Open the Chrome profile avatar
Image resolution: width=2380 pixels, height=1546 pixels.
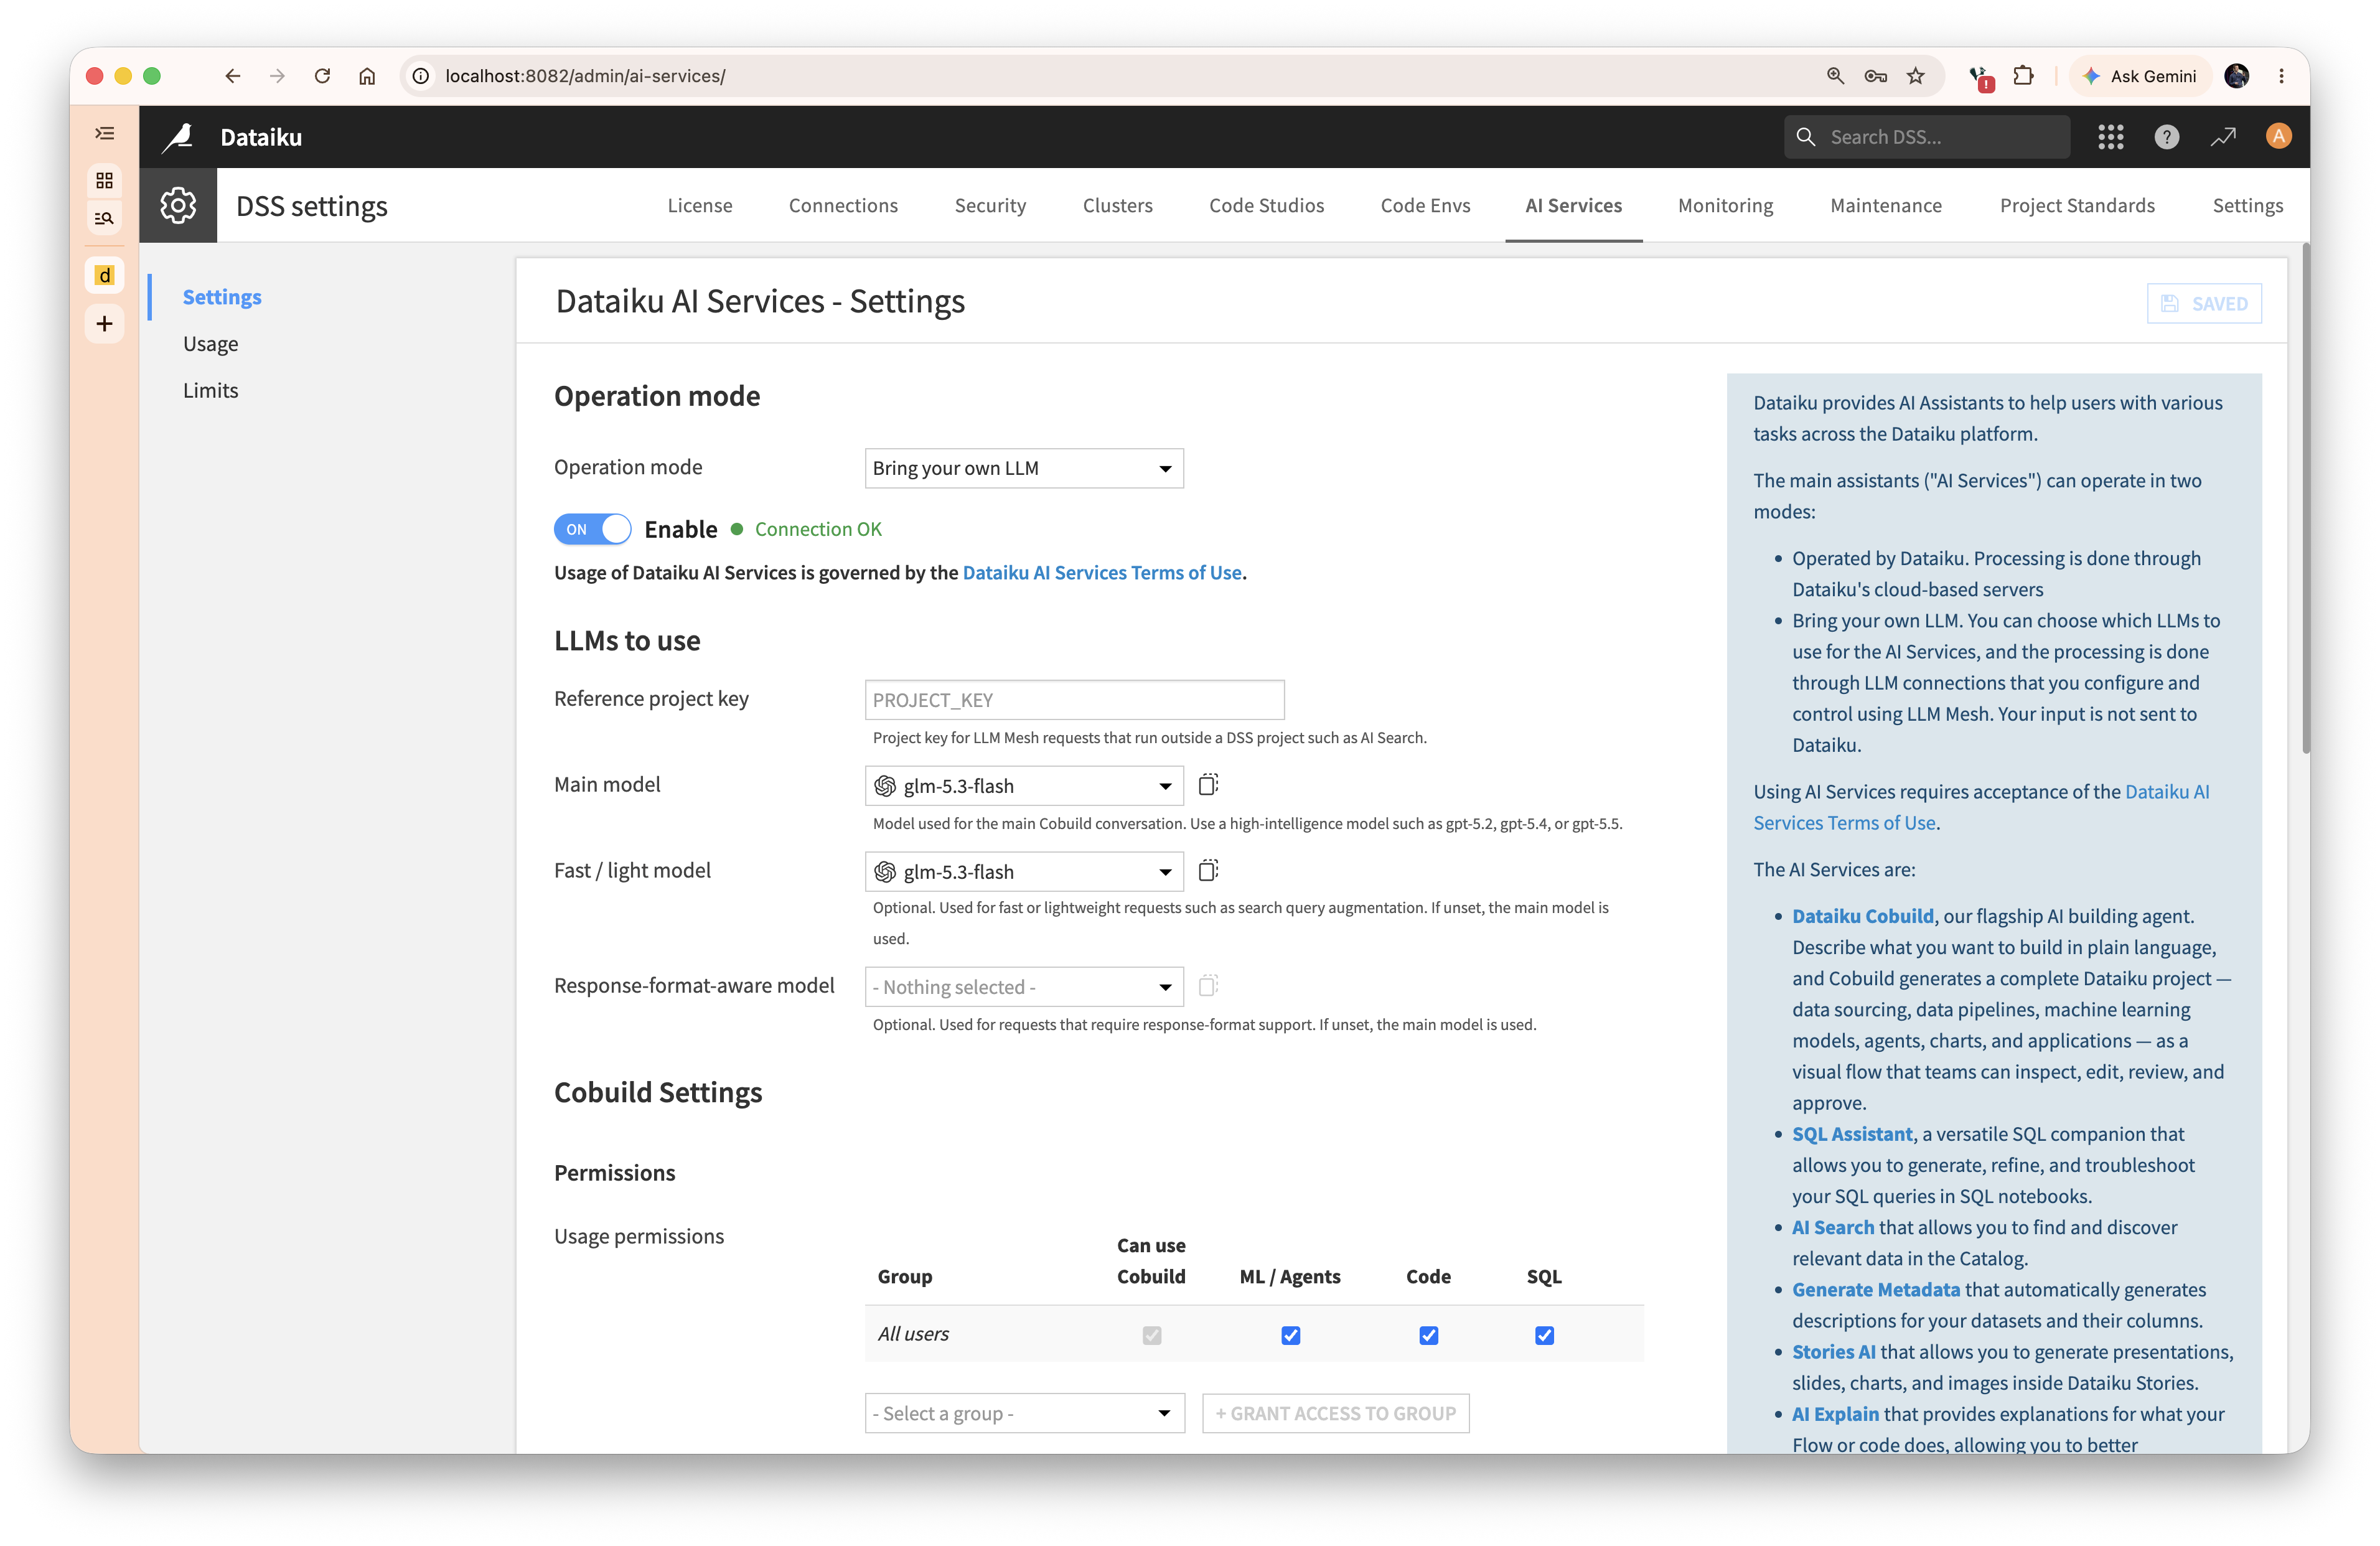(2236, 76)
